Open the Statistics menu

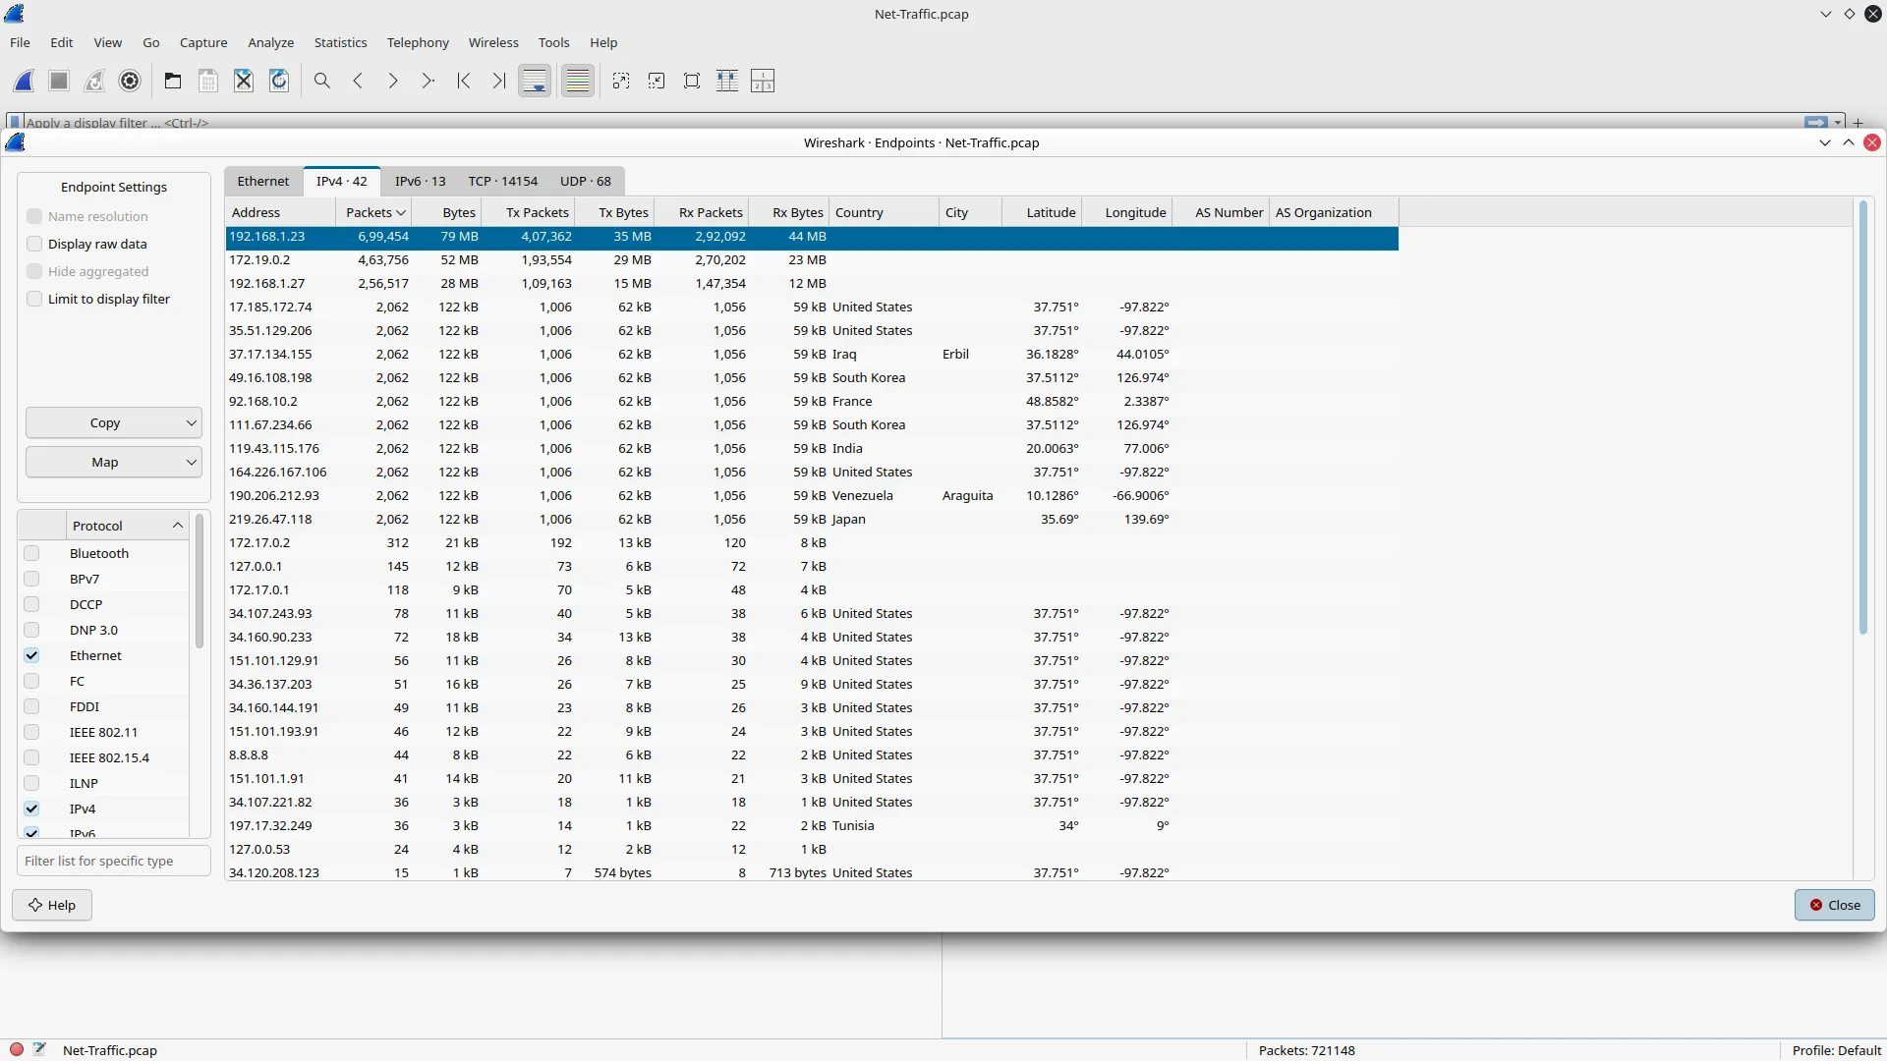tap(340, 42)
